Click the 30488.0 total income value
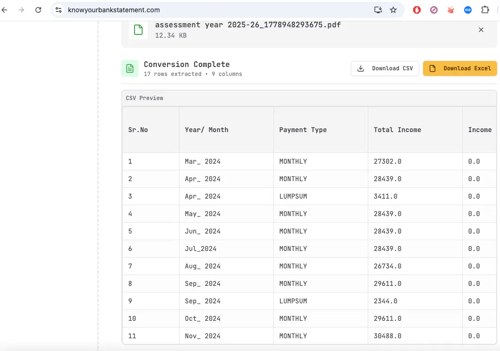 point(388,336)
